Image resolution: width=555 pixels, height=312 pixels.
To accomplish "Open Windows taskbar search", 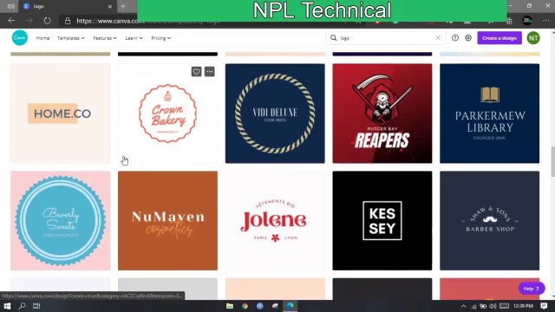I will pyautogui.click(x=22, y=306).
